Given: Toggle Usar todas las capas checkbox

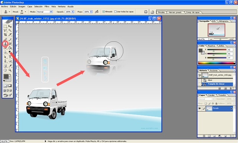Looking at the screenshot, I should coord(115,12).
